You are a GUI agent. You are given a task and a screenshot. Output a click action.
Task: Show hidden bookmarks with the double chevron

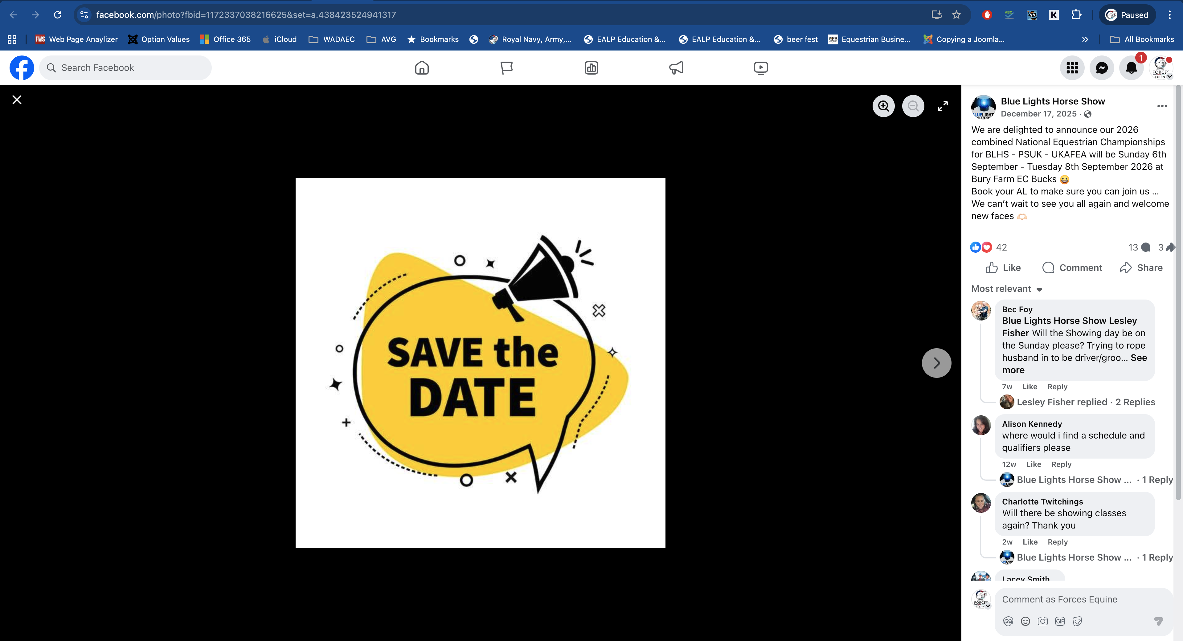click(1085, 39)
